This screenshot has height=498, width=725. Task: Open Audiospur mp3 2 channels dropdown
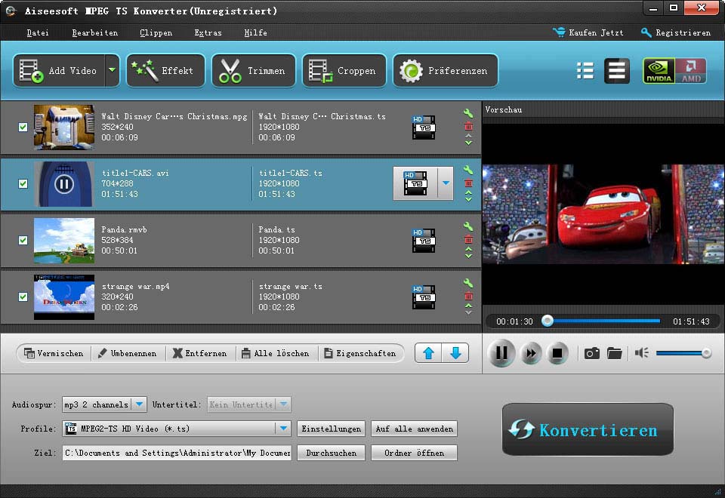pyautogui.click(x=104, y=404)
